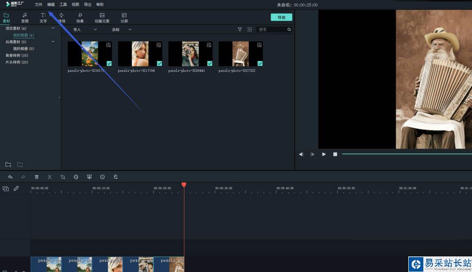Click file name pexels-photo-3217184
472x272 pixels.
[x=136, y=70]
